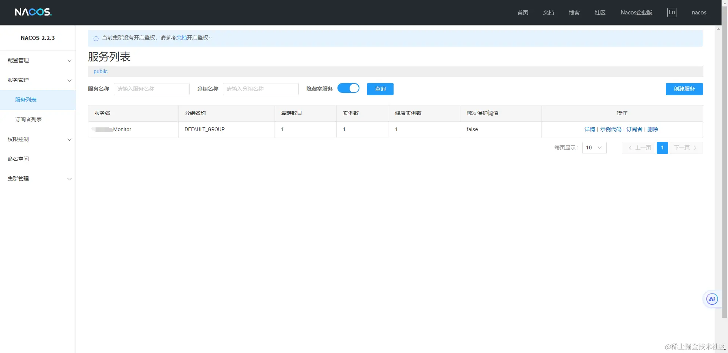728x353 pixels.
Task: Click the info icon in the auth notice
Action: [x=96, y=38]
